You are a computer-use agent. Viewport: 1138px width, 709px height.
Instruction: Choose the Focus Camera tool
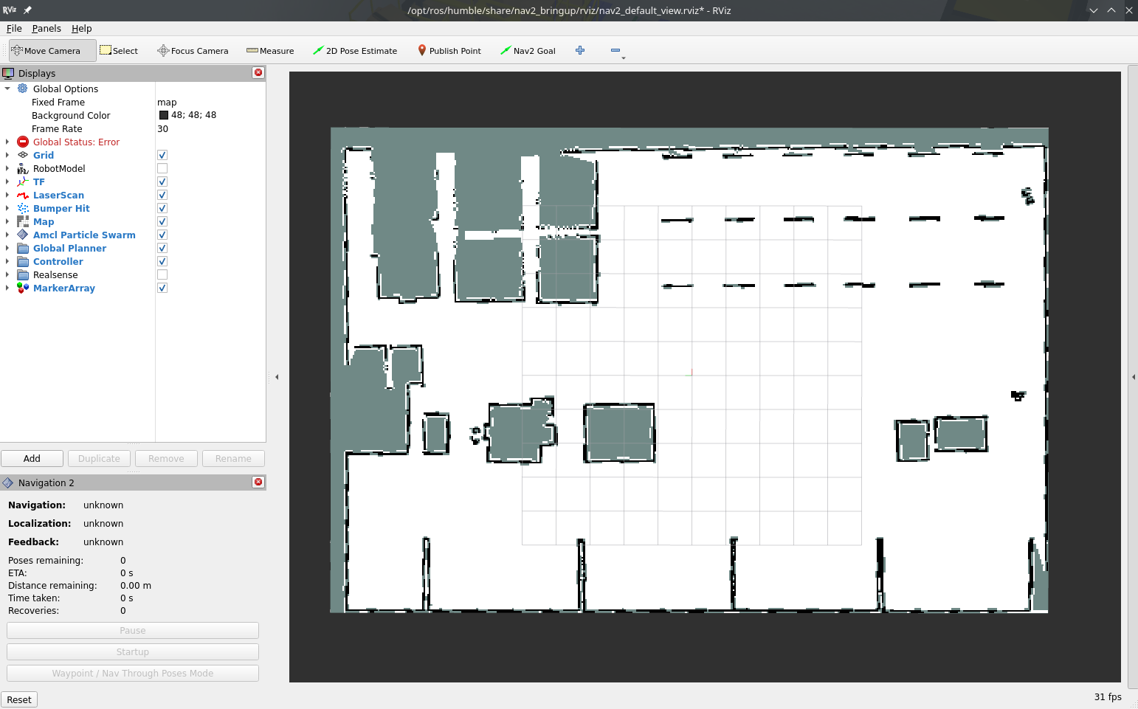click(x=193, y=51)
